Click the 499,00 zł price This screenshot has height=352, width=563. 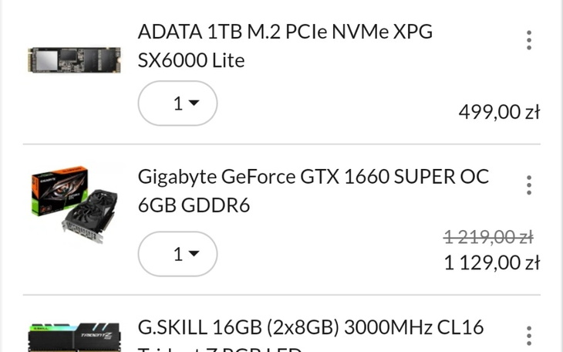(x=499, y=113)
